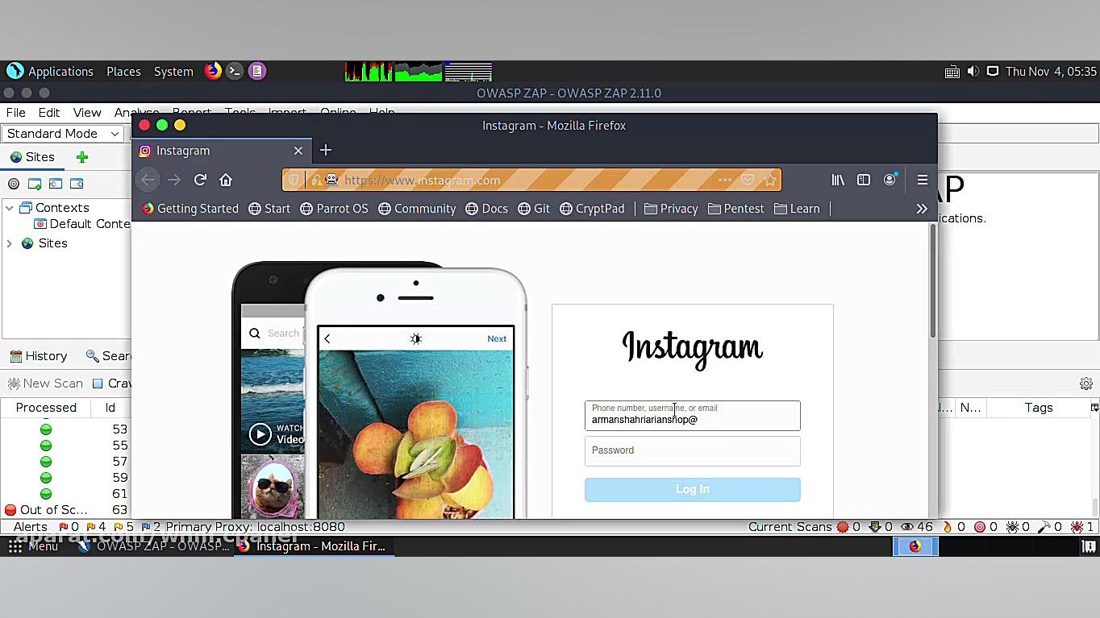Collapse the Contexts tree node
The width and height of the screenshot is (1100, 618).
click(x=10, y=208)
